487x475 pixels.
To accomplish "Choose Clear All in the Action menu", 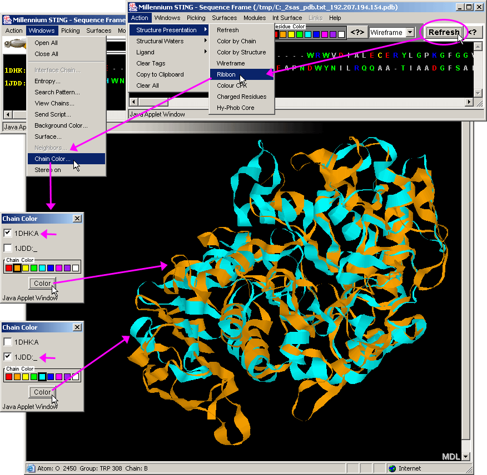I will point(168,85).
